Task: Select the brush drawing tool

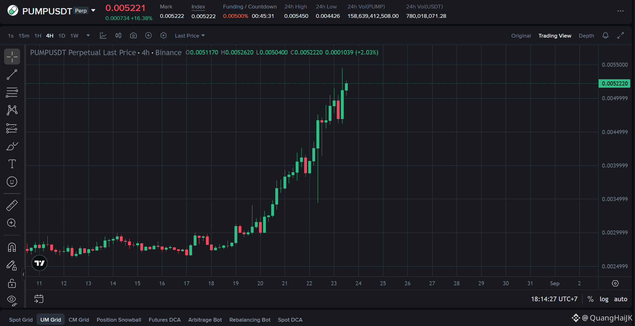Action: click(x=12, y=146)
